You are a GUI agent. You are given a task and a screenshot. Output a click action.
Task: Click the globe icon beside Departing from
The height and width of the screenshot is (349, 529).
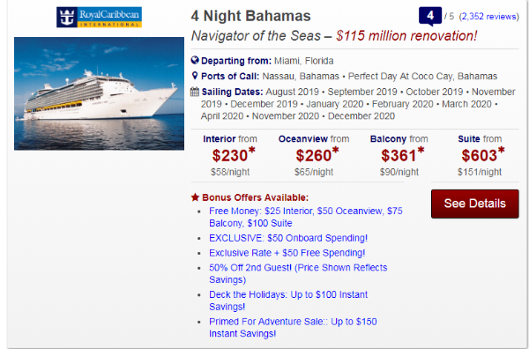point(195,60)
